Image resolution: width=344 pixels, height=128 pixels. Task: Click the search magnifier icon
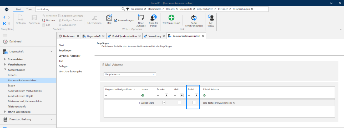[x=123, y=9]
